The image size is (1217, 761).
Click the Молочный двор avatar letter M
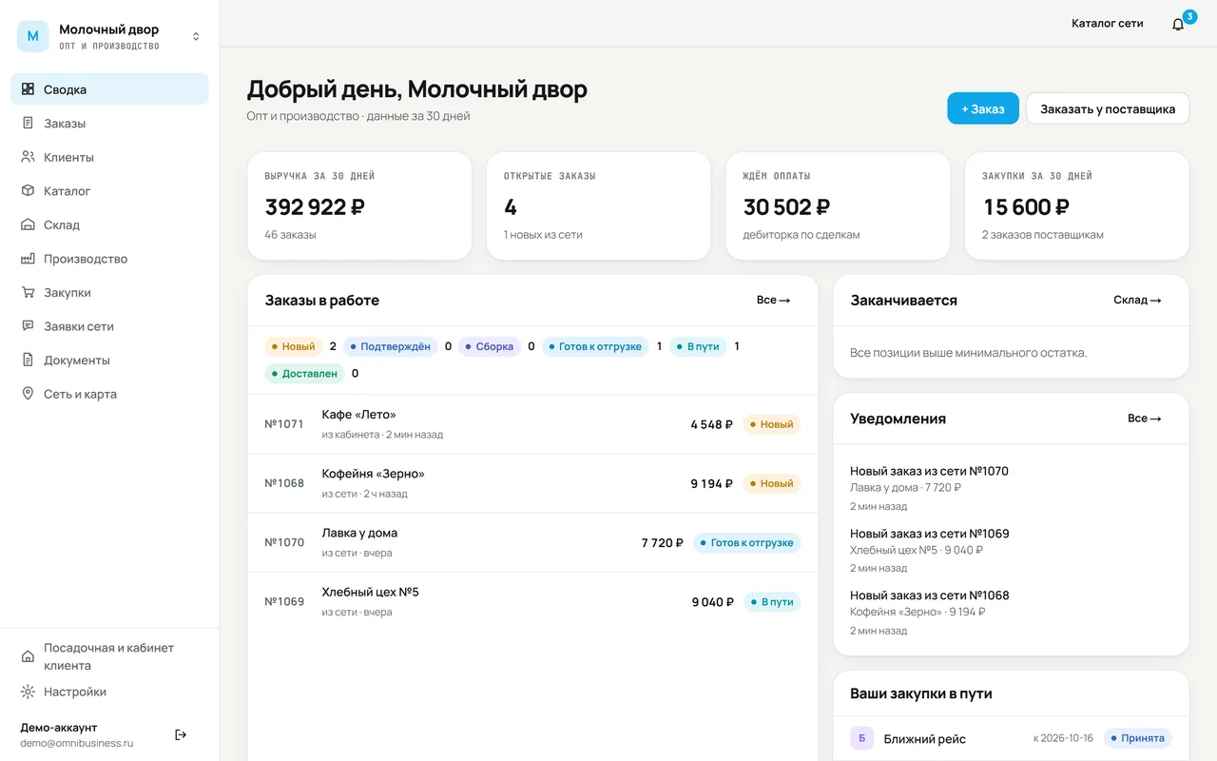(32, 36)
